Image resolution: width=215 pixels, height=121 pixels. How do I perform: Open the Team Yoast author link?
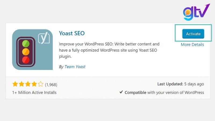75,67
